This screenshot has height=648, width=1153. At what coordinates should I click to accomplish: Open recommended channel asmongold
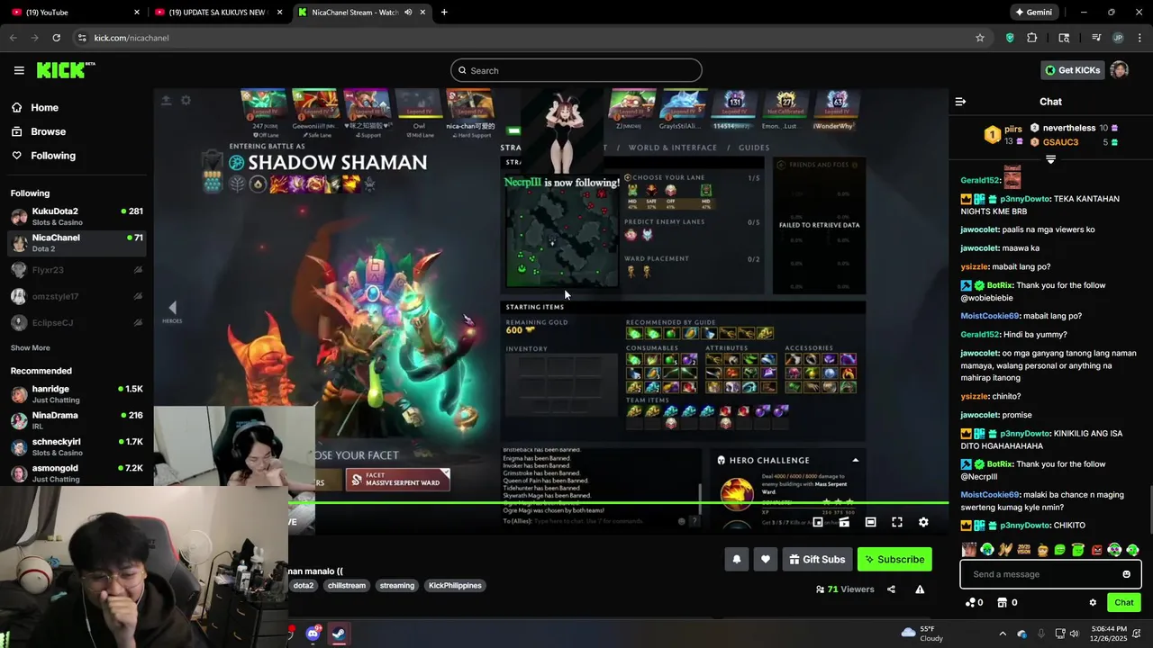coord(77,473)
